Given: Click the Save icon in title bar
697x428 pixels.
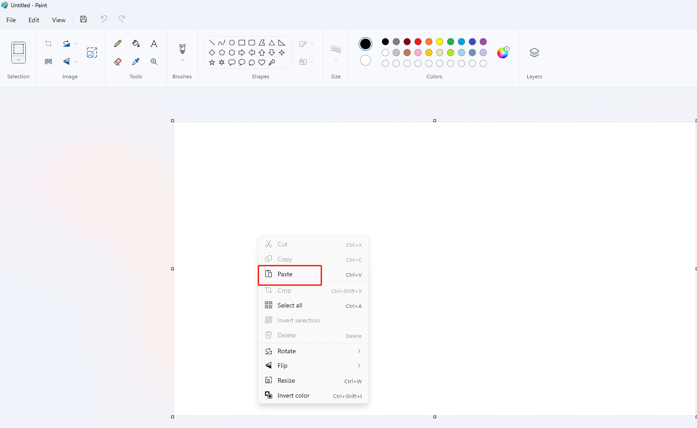Looking at the screenshot, I should (83, 19).
